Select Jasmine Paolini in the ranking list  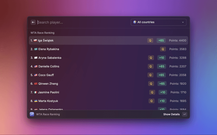pos(108,92)
